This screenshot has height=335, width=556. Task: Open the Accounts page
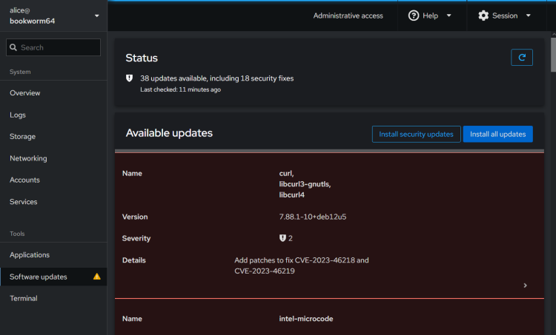click(x=53, y=180)
